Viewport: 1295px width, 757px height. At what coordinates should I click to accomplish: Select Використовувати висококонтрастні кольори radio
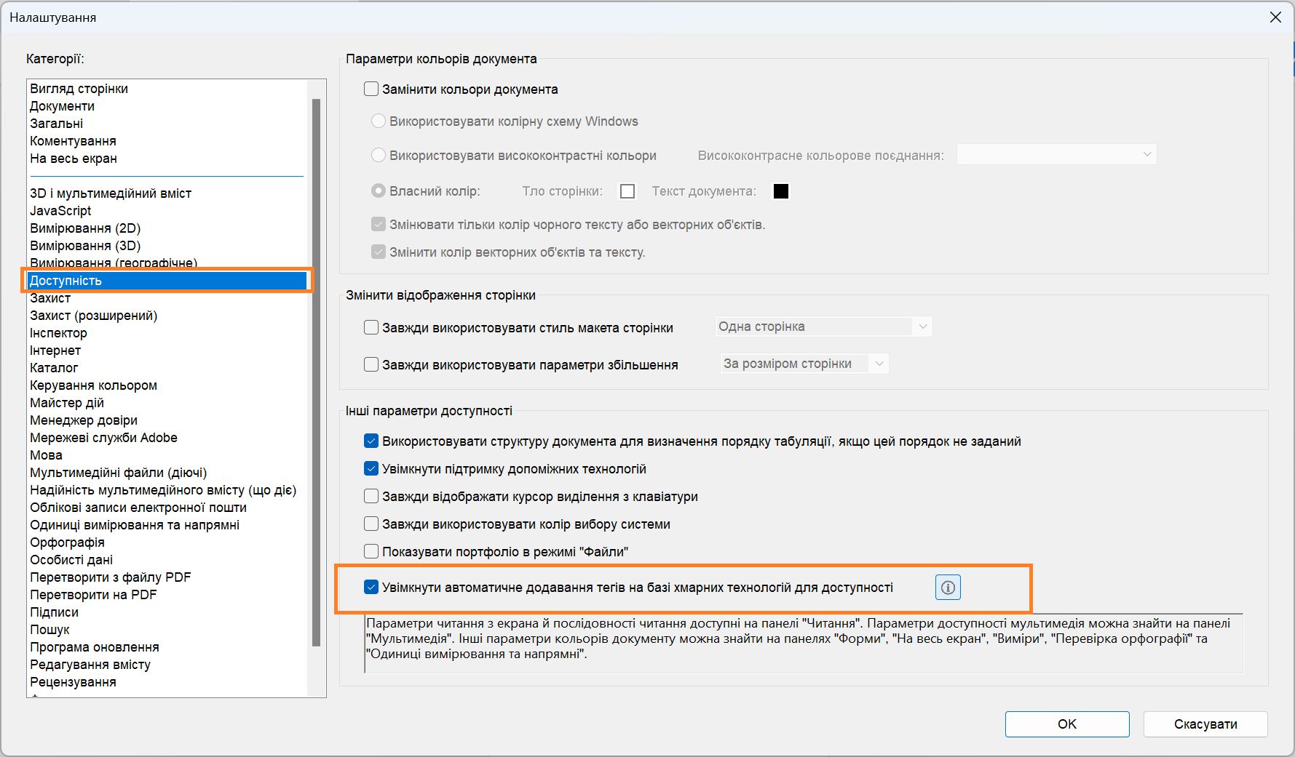(x=379, y=155)
